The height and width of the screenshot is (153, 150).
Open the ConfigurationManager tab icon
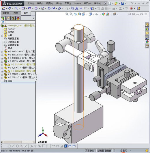click(13, 18)
